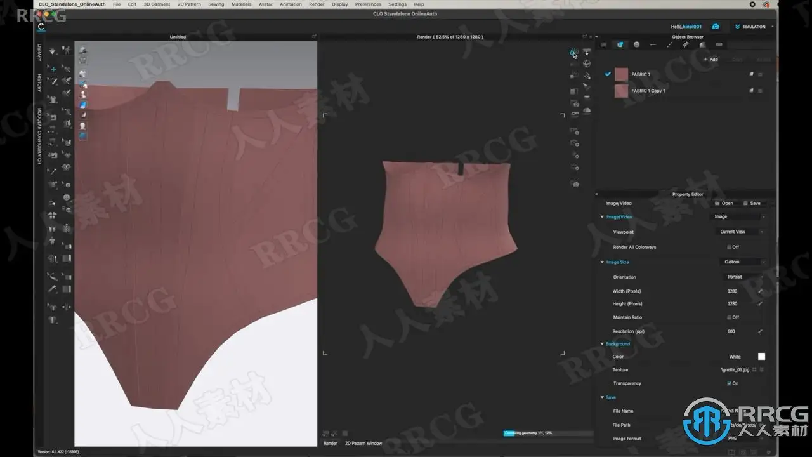Click the Add button in Object Browser
The height and width of the screenshot is (457, 812).
coord(711,60)
